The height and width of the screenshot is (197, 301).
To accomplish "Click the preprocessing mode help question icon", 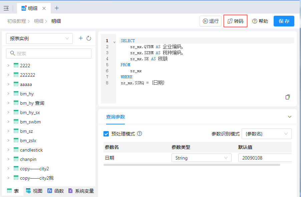I will coord(139,133).
